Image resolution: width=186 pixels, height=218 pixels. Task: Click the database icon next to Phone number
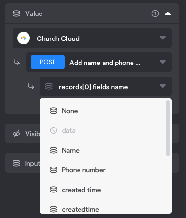coord(53,170)
